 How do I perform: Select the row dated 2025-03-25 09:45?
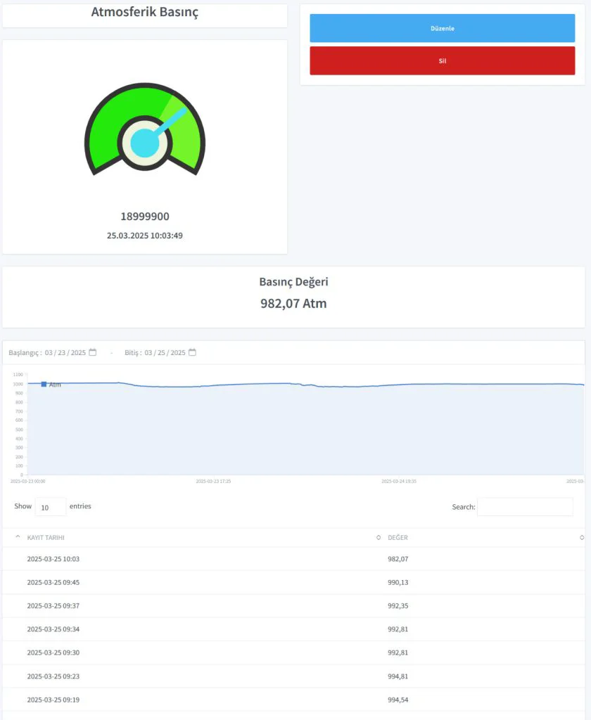(53, 582)
